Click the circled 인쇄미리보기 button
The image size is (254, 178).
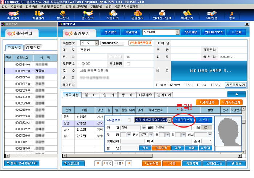coord(183,120)
